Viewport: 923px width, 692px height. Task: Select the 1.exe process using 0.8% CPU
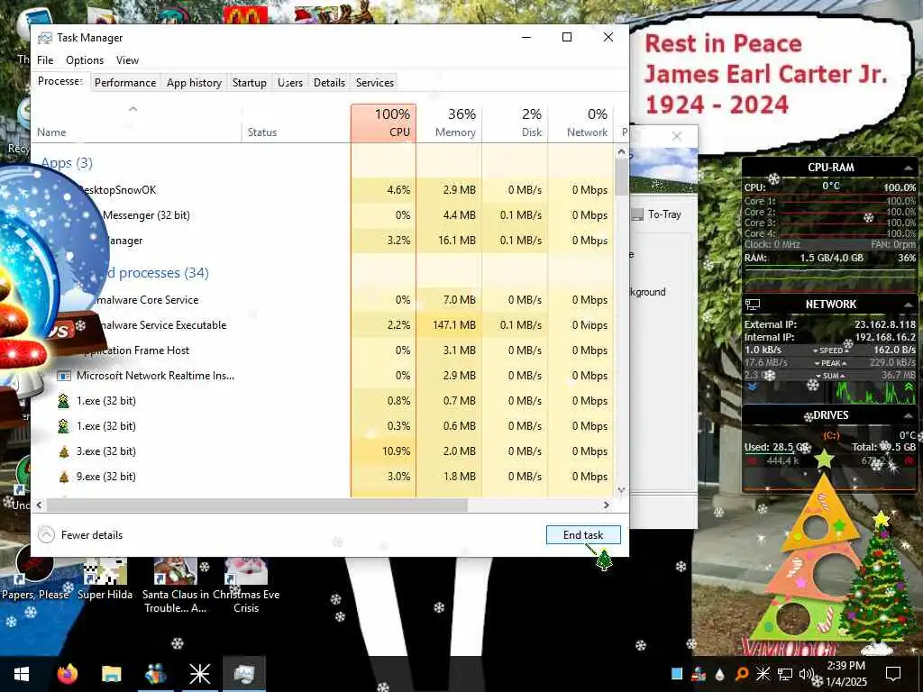pyautogui.click(x=322, y=401)
